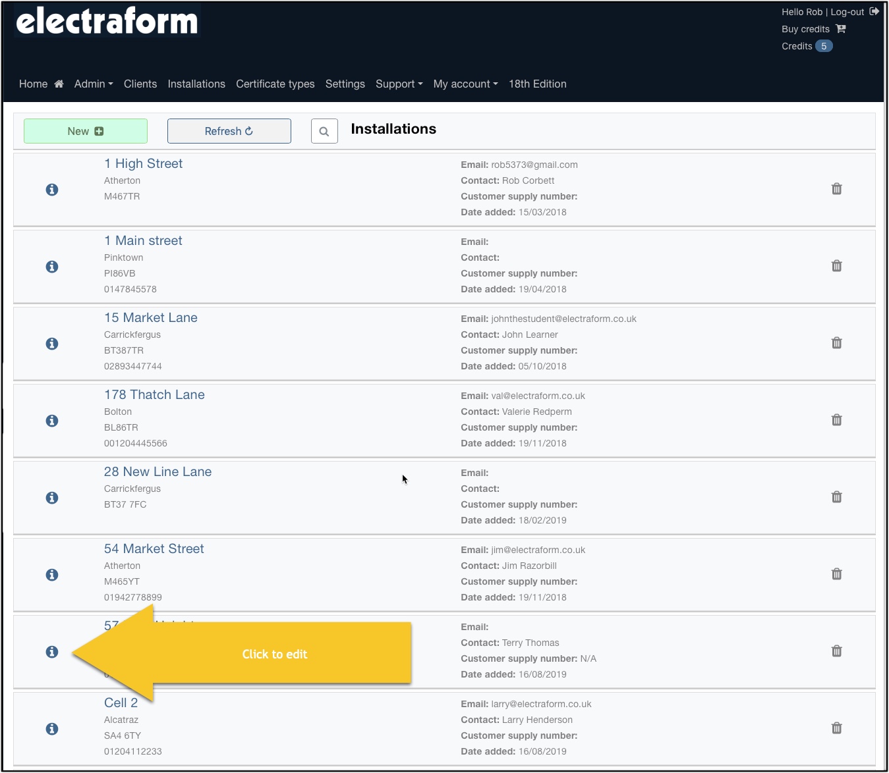Click phone number 01942778899
Viewport: 889px width, 773px height.
133,597
